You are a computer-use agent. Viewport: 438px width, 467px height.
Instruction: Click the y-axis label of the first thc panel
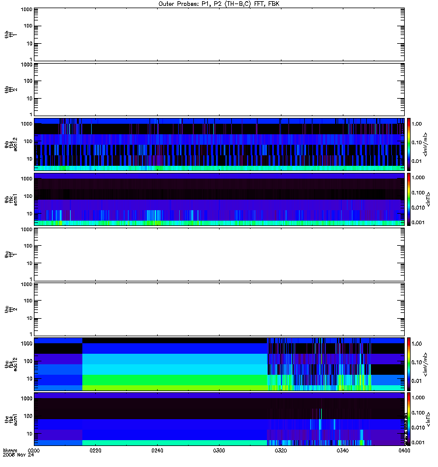11,255
